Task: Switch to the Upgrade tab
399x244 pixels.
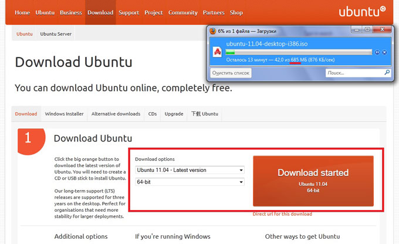Action: 174,114
